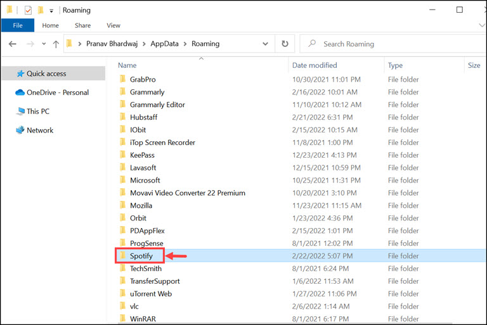Viewport: 487px width, 325px height.
Task: Expand the chevron after AppData in the address bar
Action: point(185,44)
